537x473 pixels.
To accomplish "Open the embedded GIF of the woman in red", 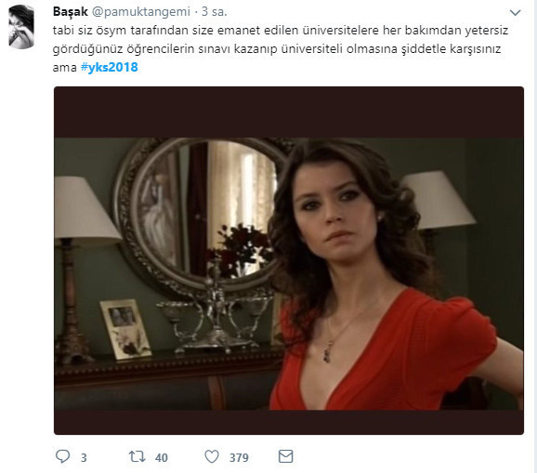I will coord(289,260).
